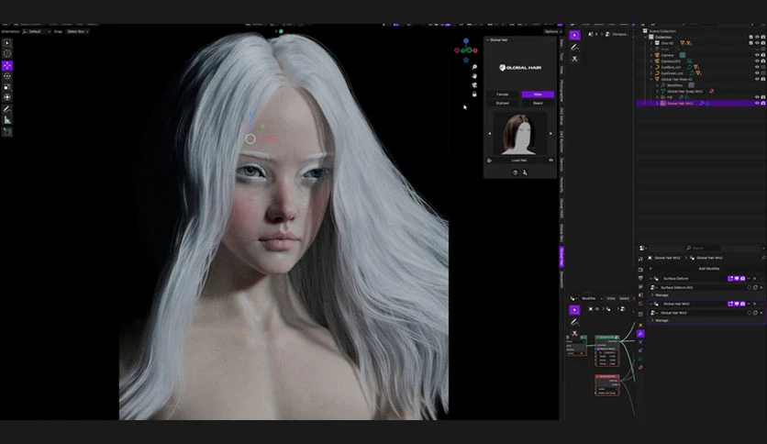Collapse the Surface Deform modifier panel
Screen dimensions: 767x444
click(650, 278)
